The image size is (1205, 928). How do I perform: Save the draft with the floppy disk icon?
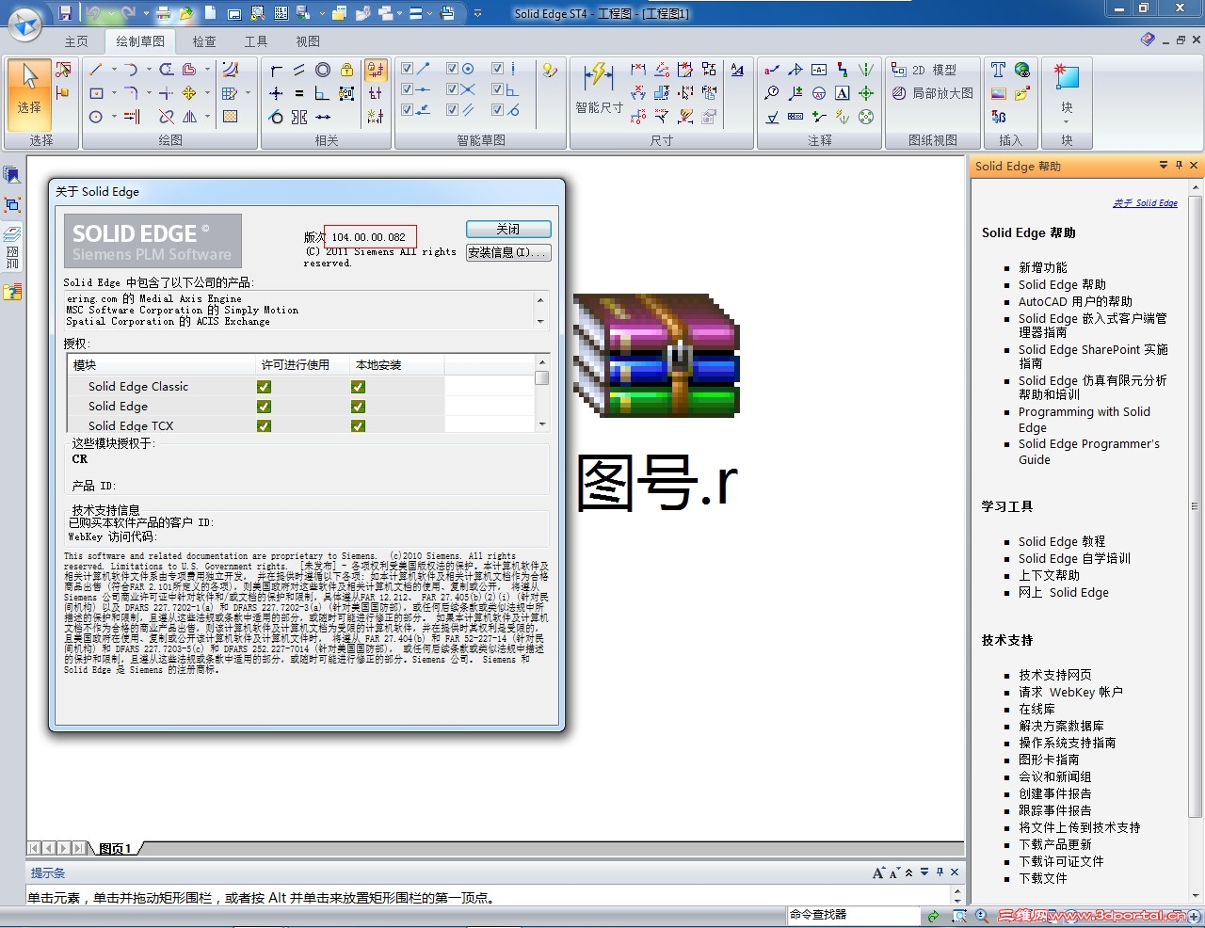[65, 13]
